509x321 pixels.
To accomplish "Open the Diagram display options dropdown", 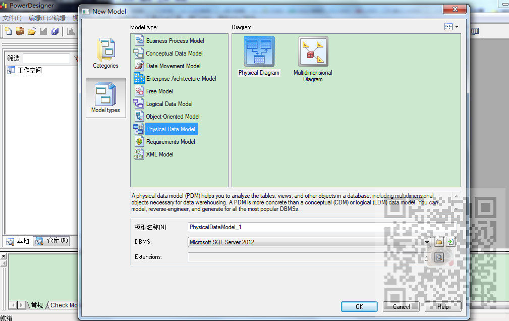I will (451, 26).
